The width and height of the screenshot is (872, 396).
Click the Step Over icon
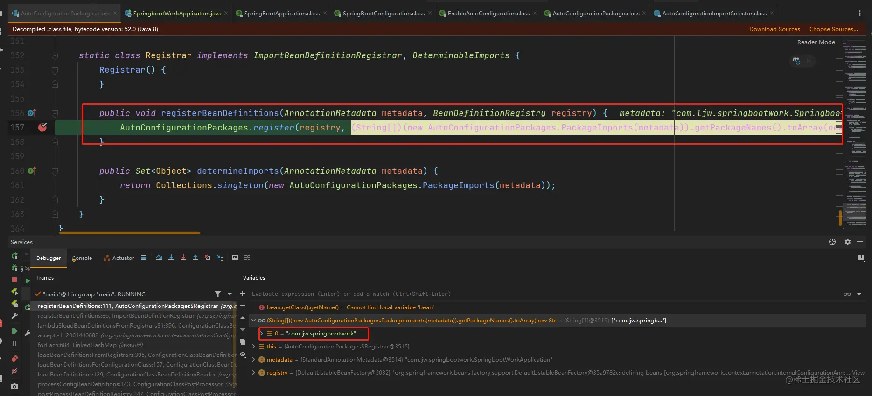(159, 258)
